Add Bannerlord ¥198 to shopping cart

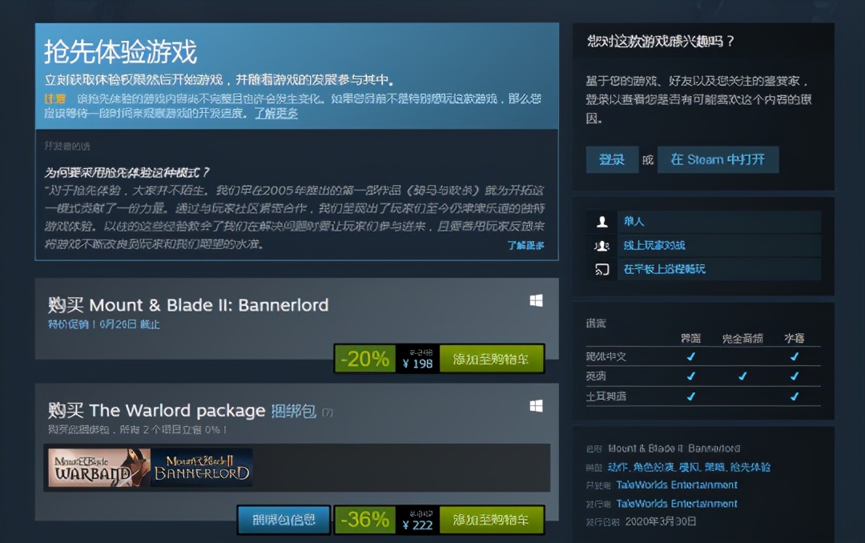pyautogui.click(x=491, y=360)
